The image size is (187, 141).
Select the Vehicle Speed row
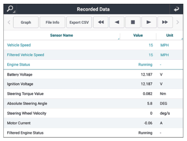pyautogui.click(x=93, y=45)
